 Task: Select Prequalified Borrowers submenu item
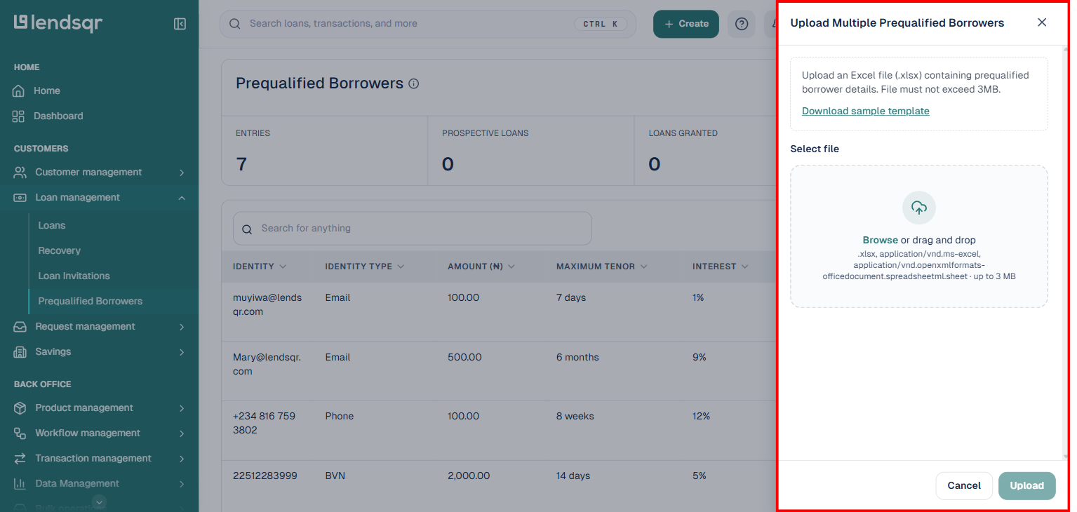pyautogui.click(x=90, y=301)
